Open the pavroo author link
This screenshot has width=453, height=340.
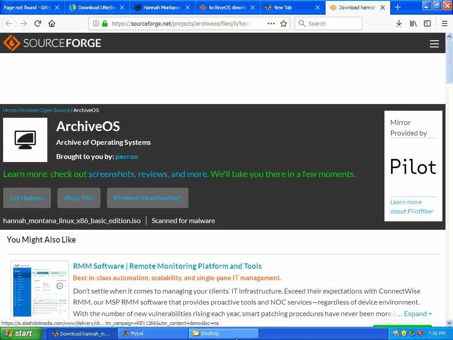(x=127, y=156)
